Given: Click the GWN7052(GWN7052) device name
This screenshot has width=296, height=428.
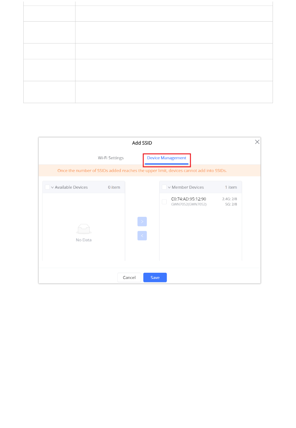Looking at the screenshot, I should click(189, 204).
